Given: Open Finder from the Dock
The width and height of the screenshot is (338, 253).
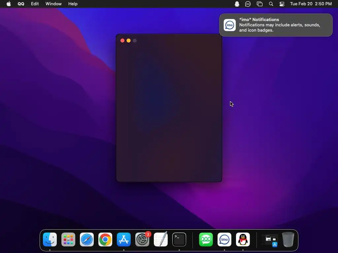Looking at the screenshot, I should tap(50, 239).
